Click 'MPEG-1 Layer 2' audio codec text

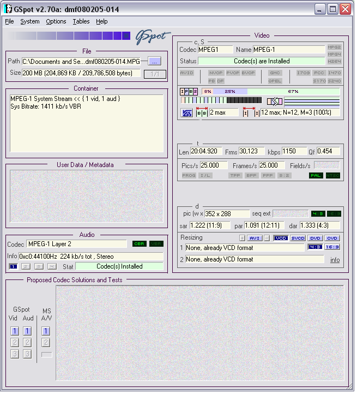point(50,244)
